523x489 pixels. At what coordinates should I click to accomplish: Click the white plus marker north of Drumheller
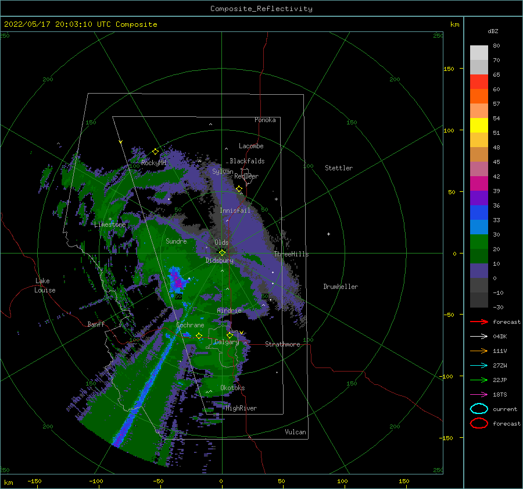click(328, 234)
